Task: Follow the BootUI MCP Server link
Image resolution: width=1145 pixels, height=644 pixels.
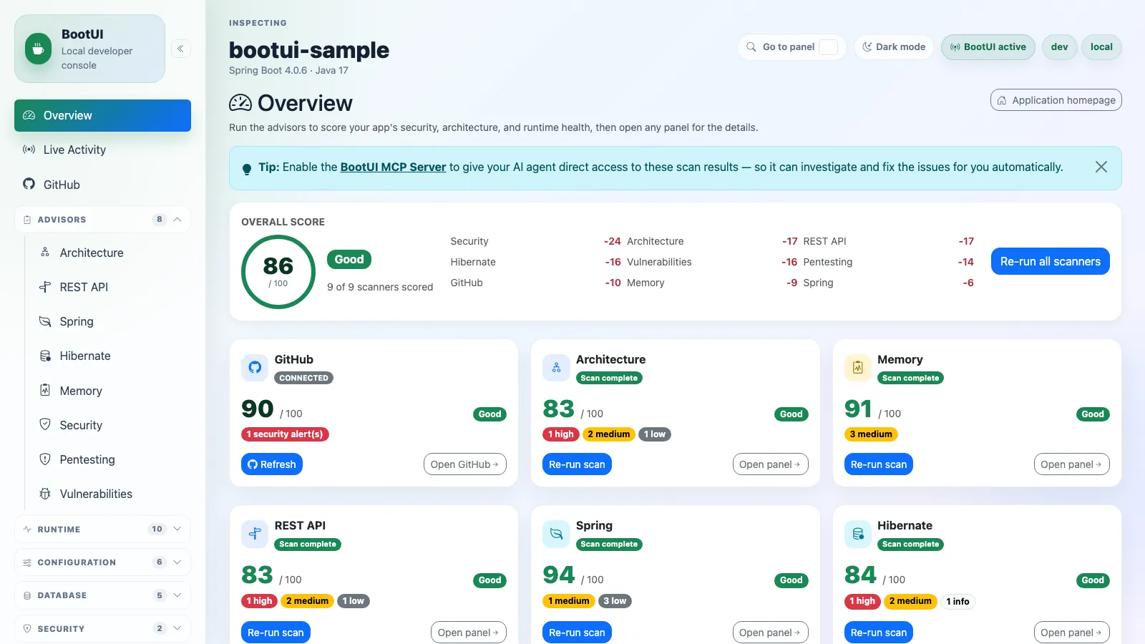Action: (x=393, y=167)
